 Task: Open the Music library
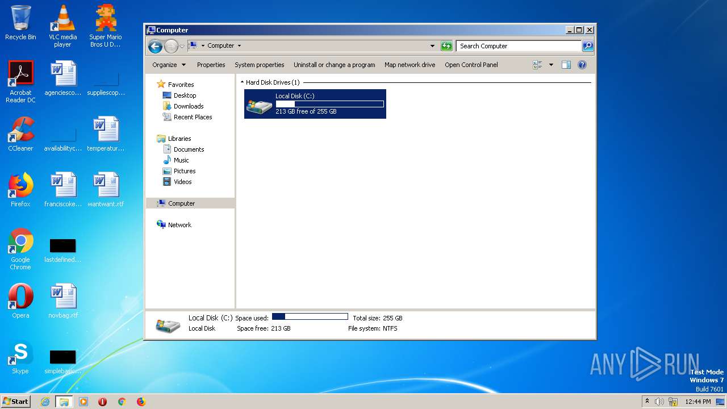(181, 160)
